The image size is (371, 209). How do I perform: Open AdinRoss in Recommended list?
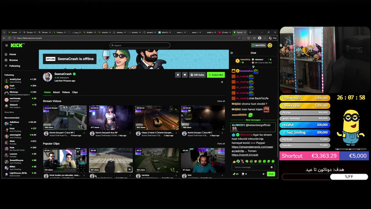20,123
